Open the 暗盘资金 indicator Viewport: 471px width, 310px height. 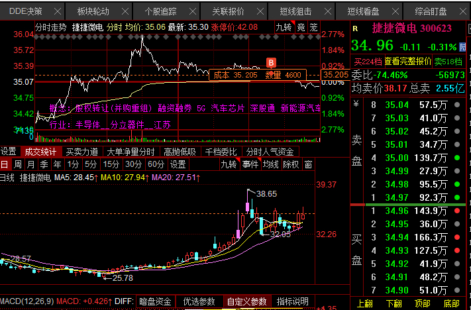[155, 301]
